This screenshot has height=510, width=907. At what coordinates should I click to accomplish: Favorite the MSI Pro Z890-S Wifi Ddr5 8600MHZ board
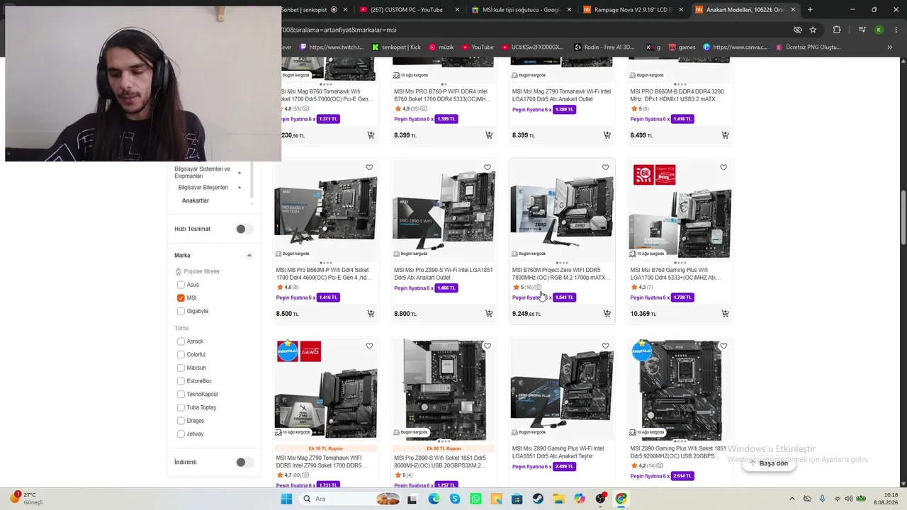tap(488, 346)
